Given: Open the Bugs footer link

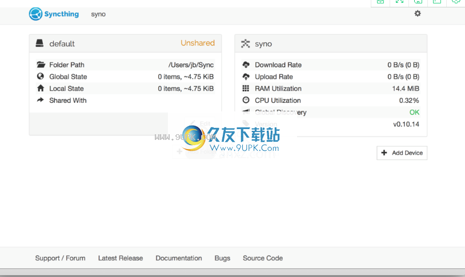Looking at the screenshot, I should coord(222,258).
